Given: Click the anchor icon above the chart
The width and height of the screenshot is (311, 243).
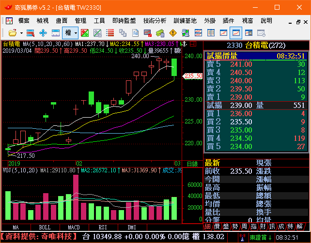Looking at the screenshot, I should pos(184,44).
